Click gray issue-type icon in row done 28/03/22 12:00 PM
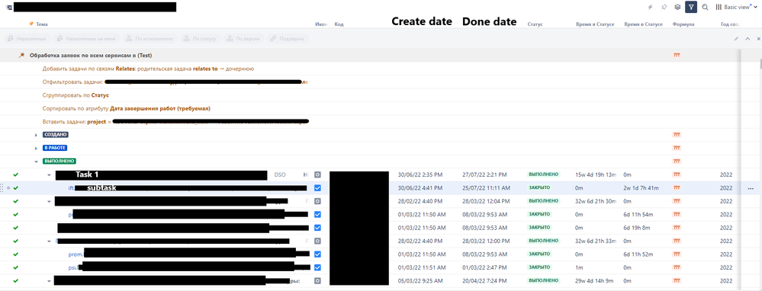 coord(317,241)
